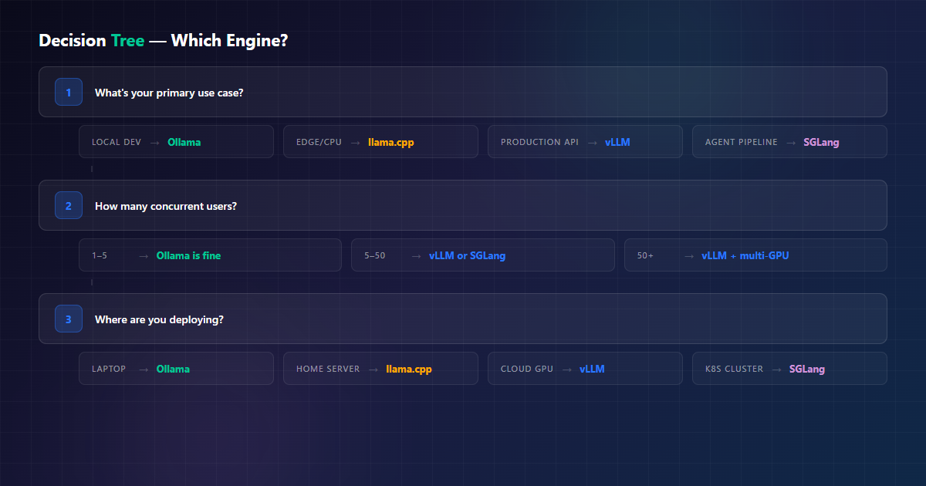Click the EDGE/CPU llama.cpp option card

tap(380, 142)
